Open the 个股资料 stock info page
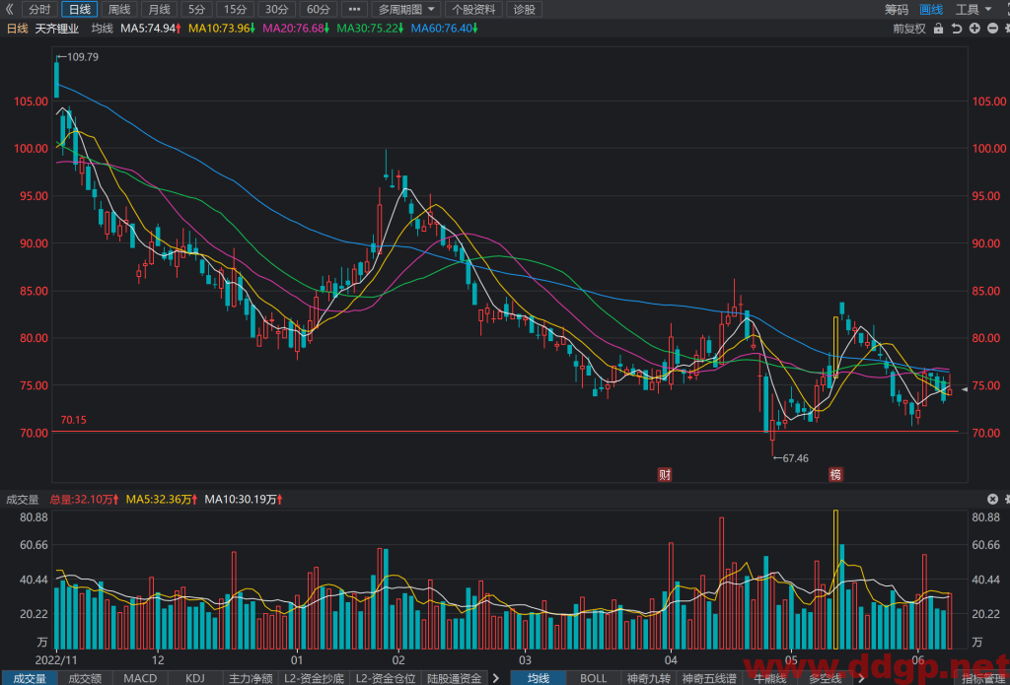1010x685 pixels. tap(474, 9)
